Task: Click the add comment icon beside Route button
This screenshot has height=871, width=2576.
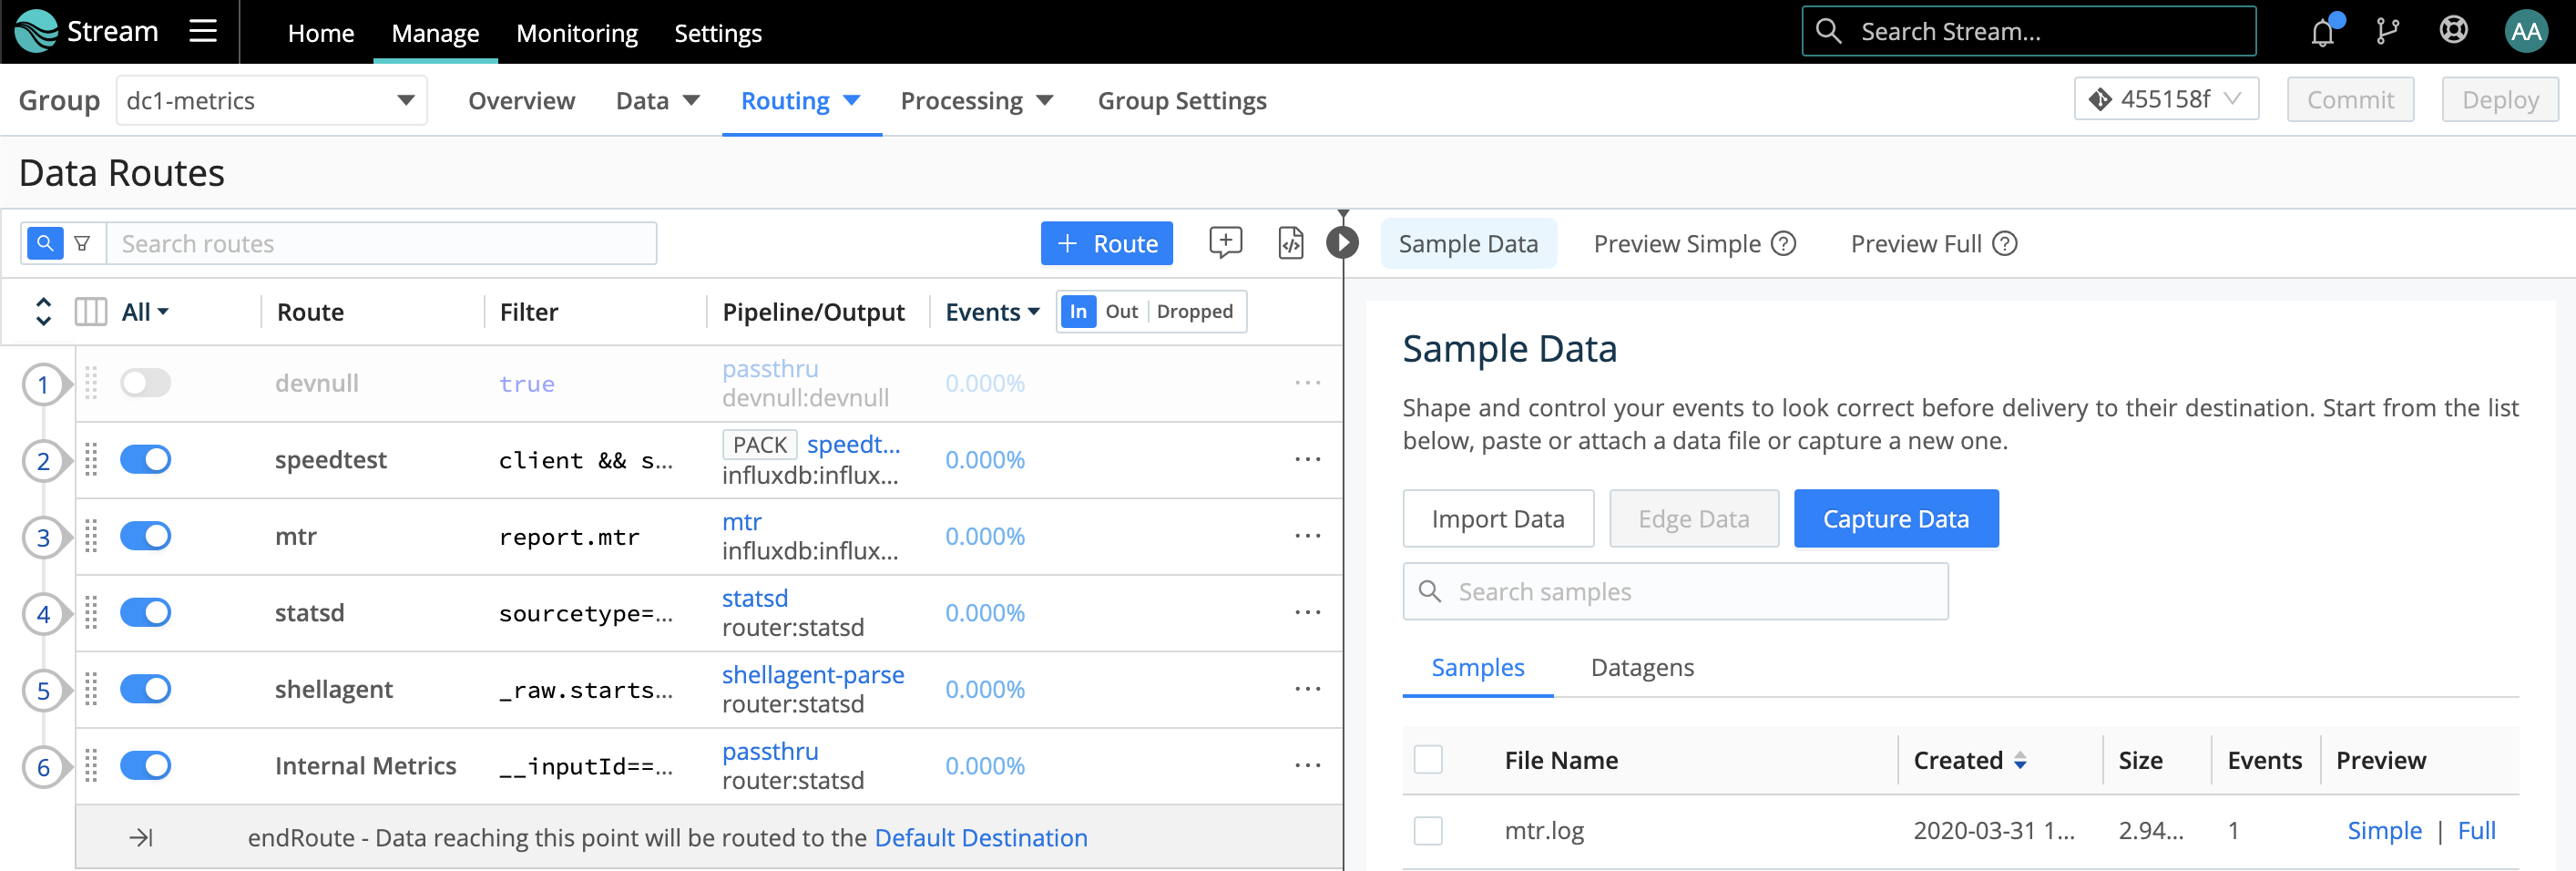Action: point(1225,243)
